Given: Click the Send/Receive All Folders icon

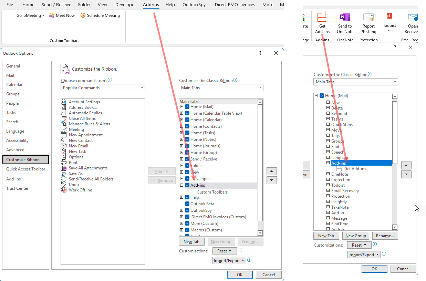Looking at the screenshot, I should point(64,179).
